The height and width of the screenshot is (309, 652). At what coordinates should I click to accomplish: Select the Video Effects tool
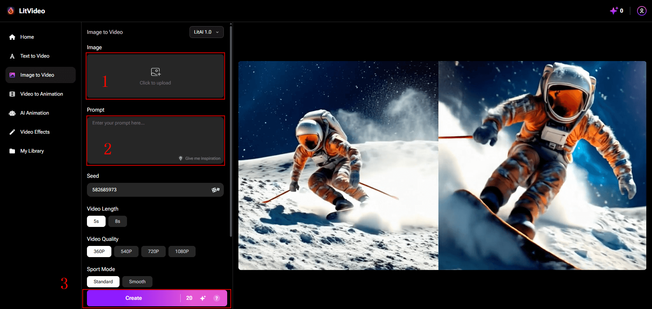pos(35,132)
